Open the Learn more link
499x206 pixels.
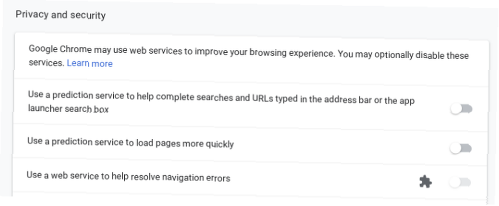[90, 64]
